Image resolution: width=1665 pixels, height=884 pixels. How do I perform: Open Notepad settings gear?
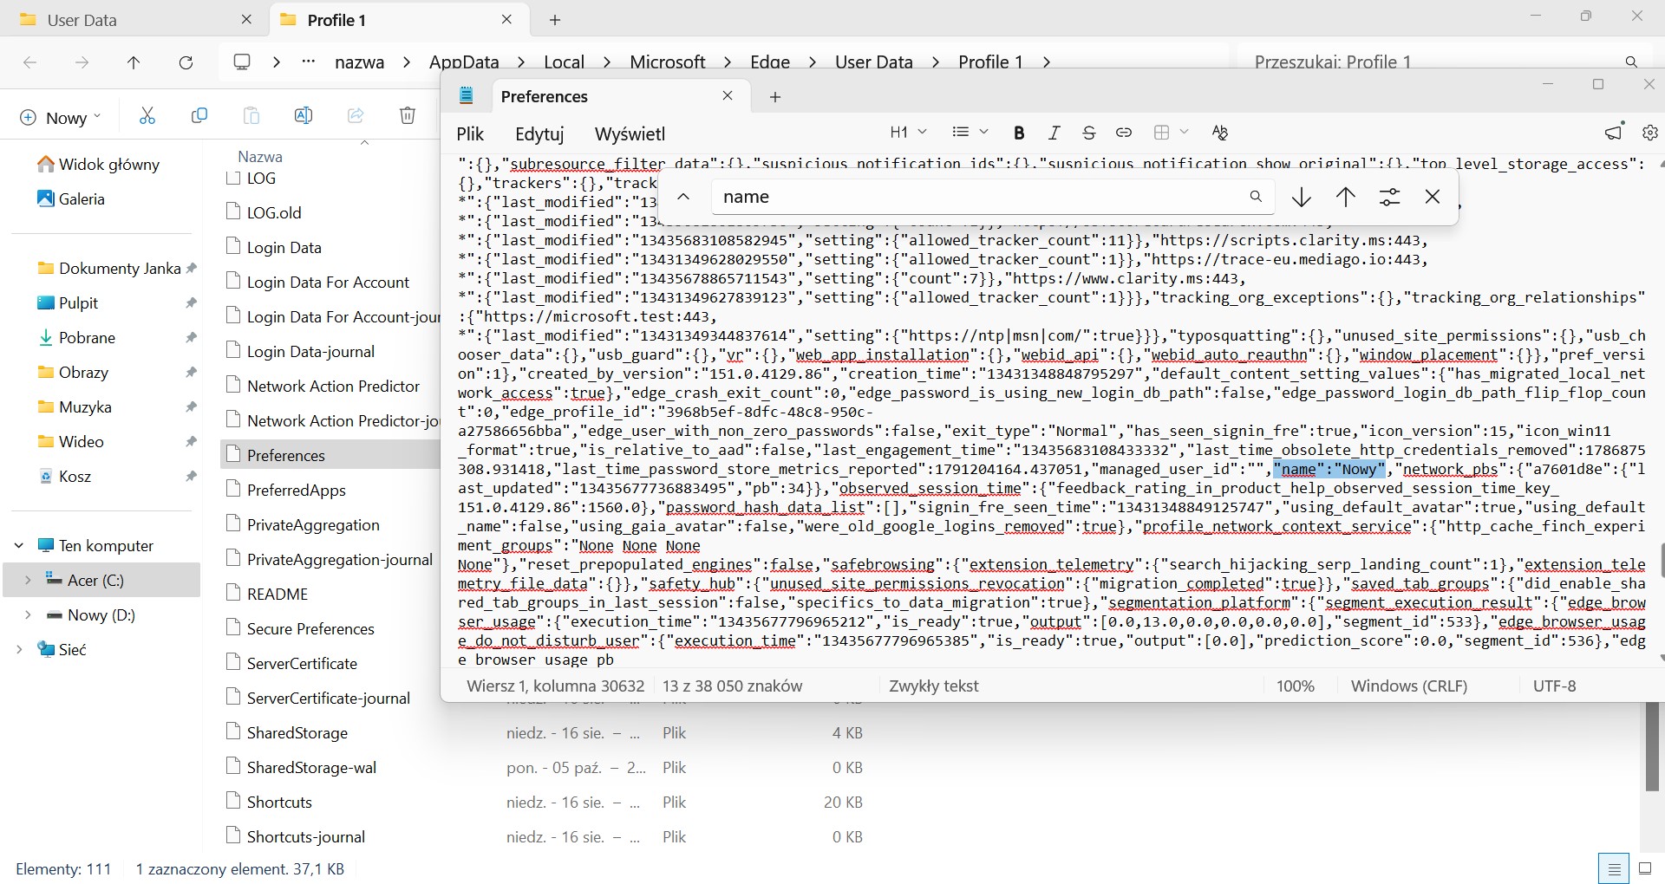1649,133
